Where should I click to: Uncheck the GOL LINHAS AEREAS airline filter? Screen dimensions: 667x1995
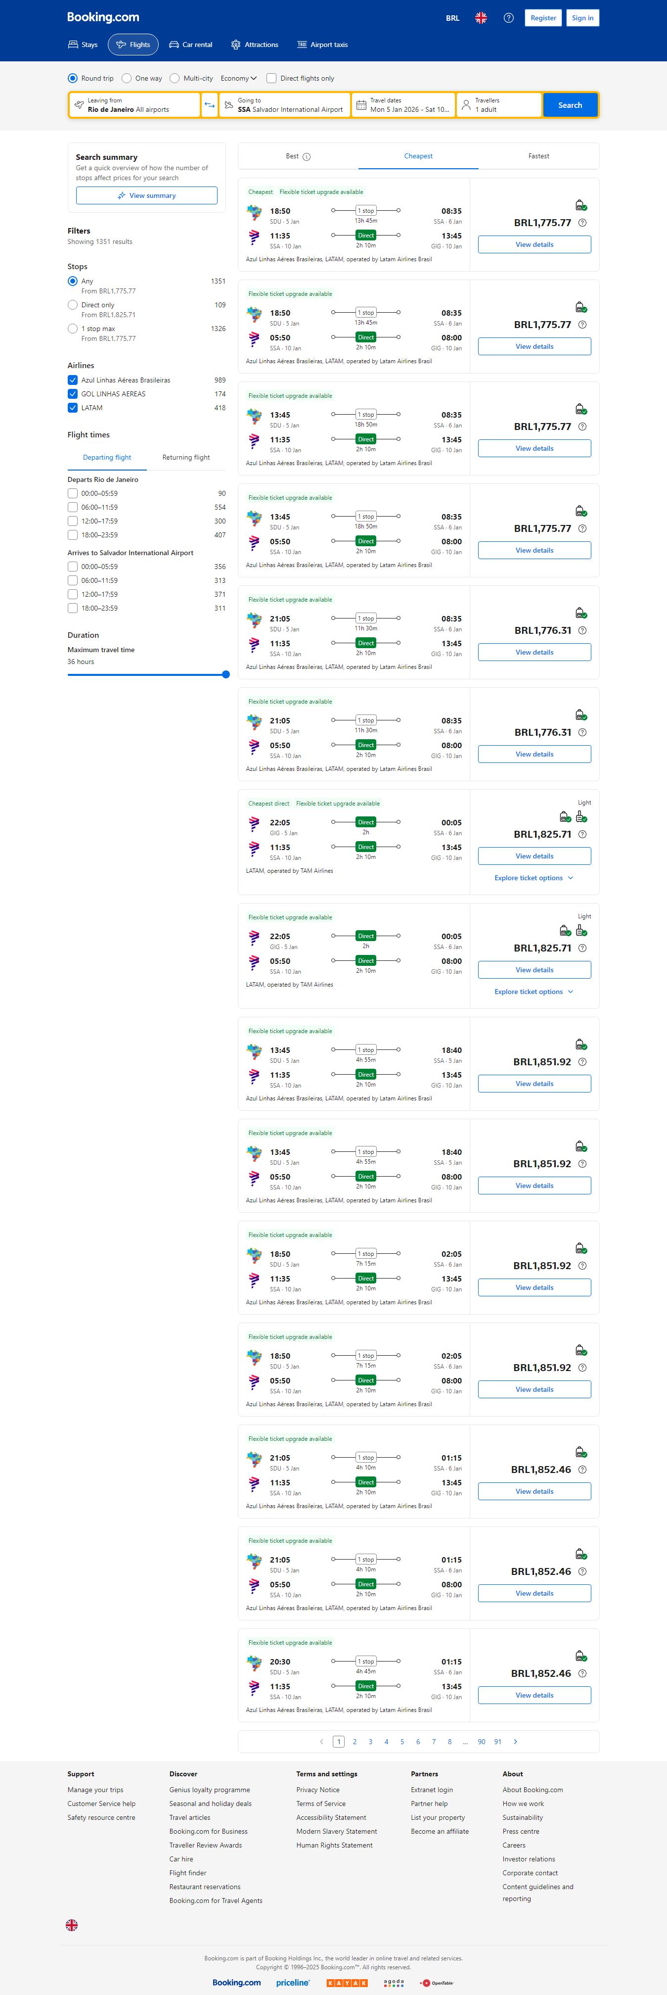pyautogui.click(x=73, y=394)
